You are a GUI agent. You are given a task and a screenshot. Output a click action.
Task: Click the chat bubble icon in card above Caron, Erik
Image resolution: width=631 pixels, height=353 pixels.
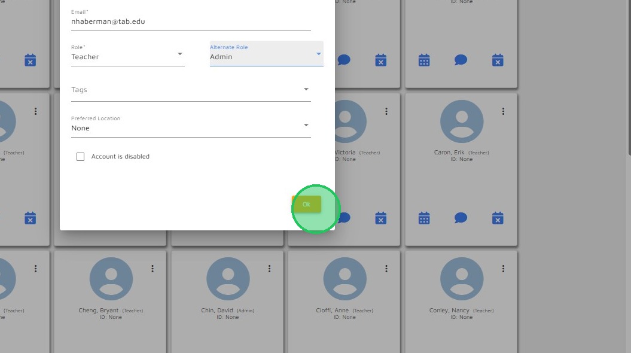click(x=461, y=60)
